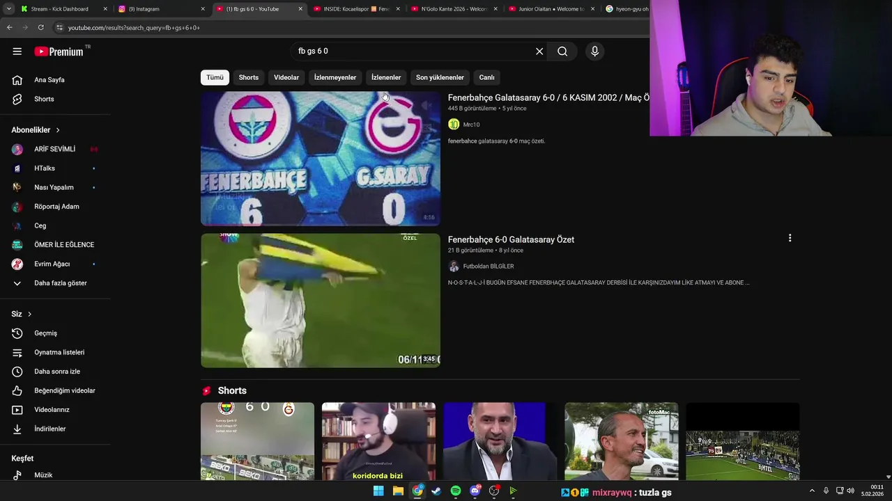Screen dimensions: 892x501
Task: Reload the page with the refresh icon
Action: coord(41,28)
